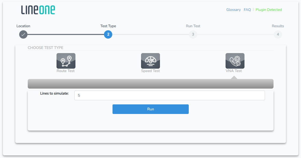This screenshot has height=158, width=301.
Task: Click the step 2 Test Type circle
Action: [108, 34]
